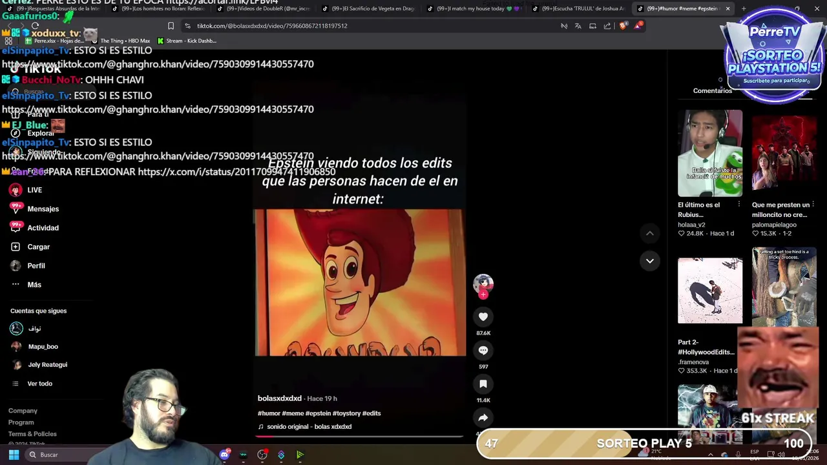Open the horse hoof trimming video thumbnail
The height and width of the screenshot is (465, 827).
[784, 287]
